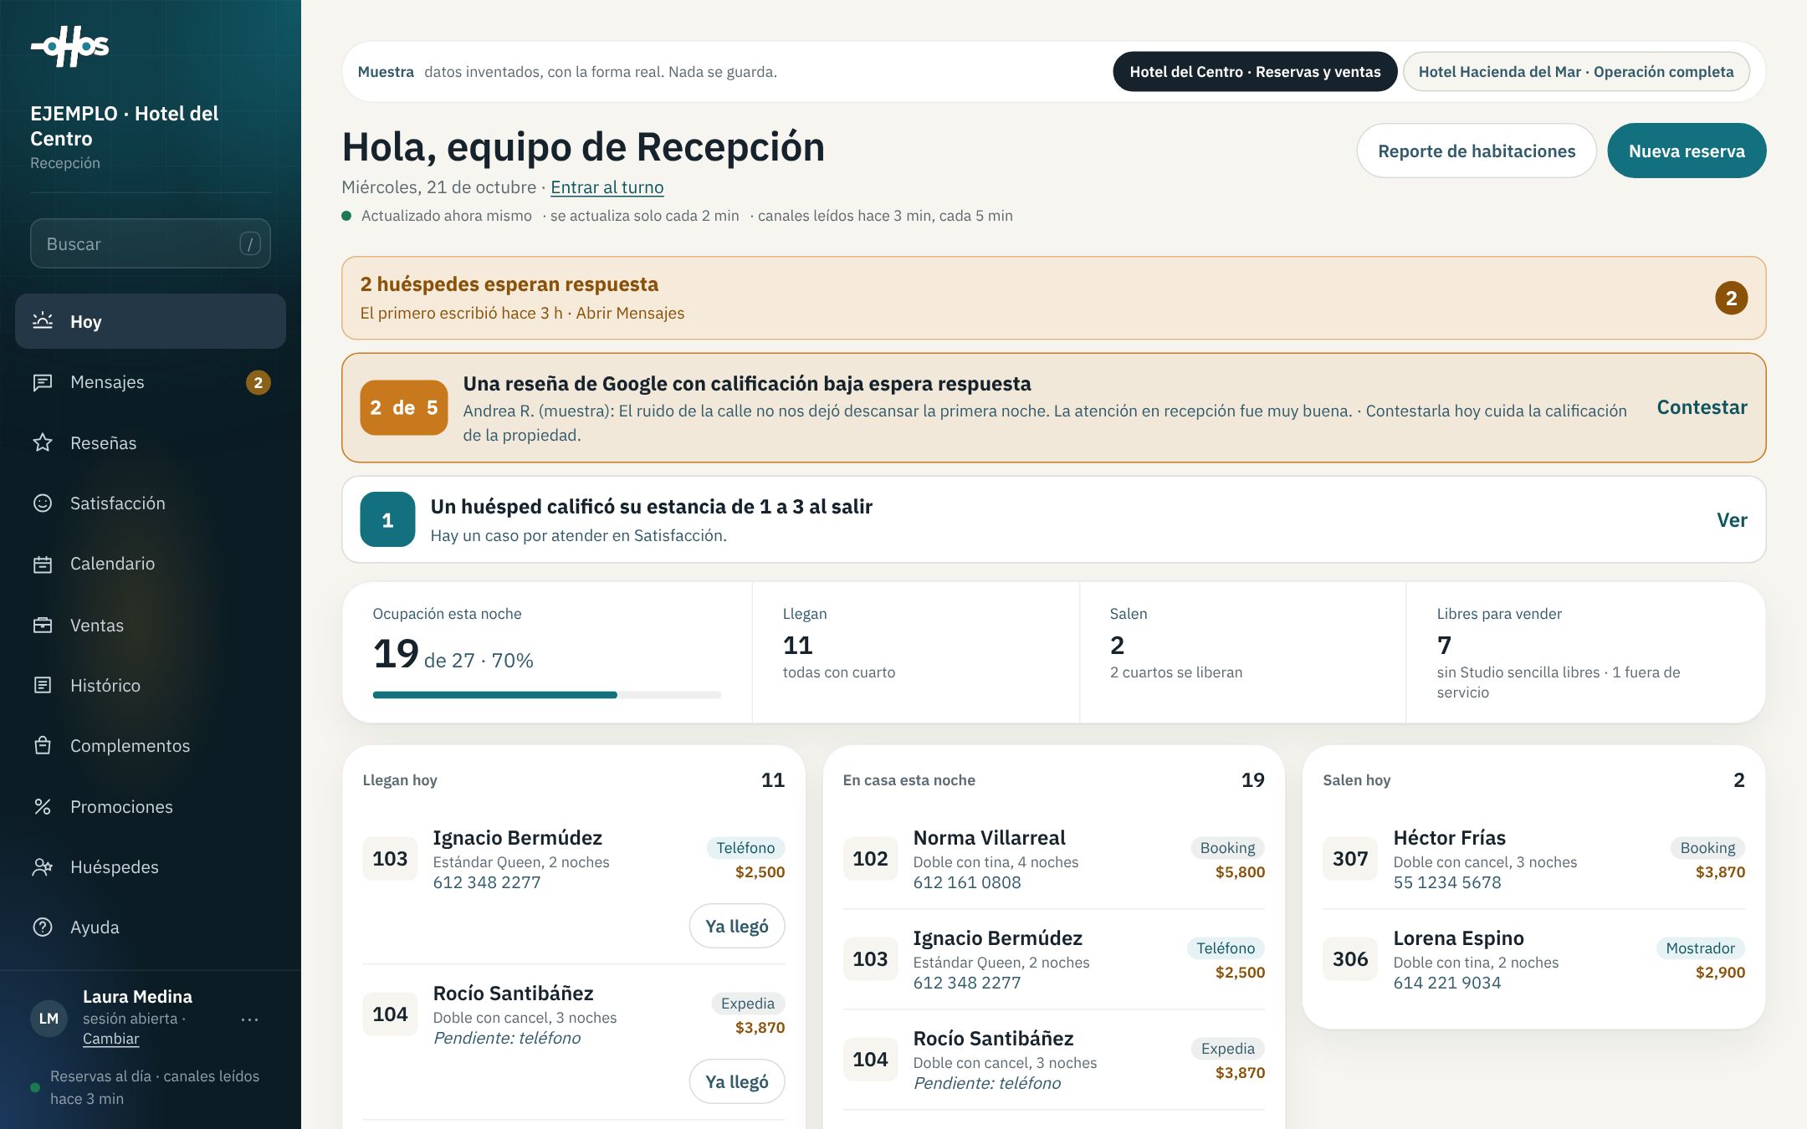
Task: Open Calendario from the sidebar
Action: (x=151, y=564)
